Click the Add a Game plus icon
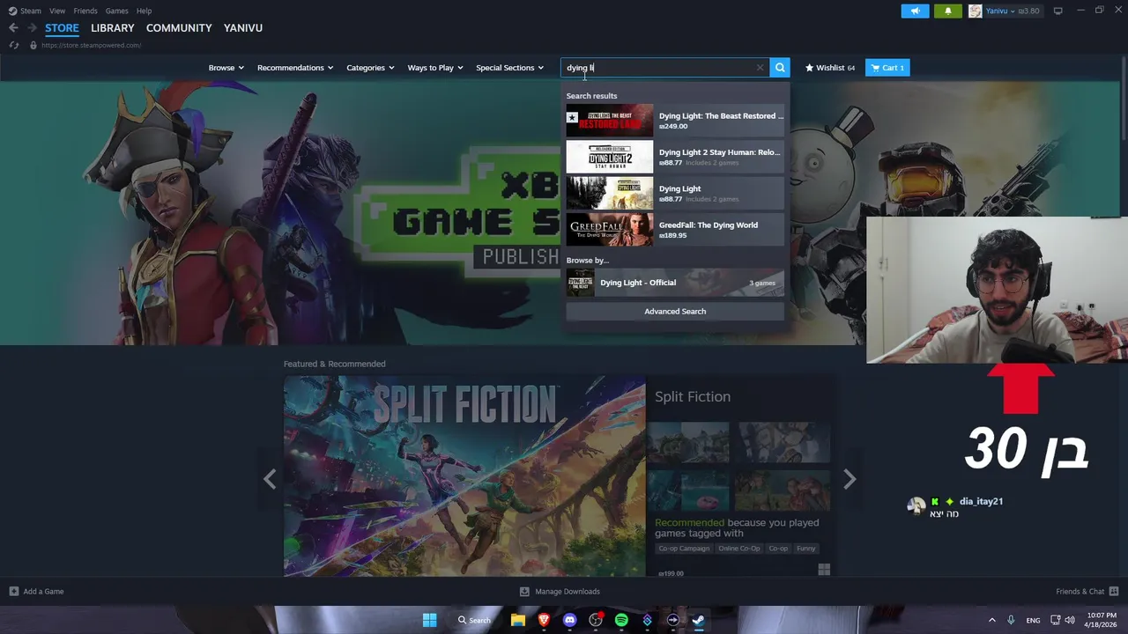This screenshot has width=1128, height=634. tap(13, 592)
